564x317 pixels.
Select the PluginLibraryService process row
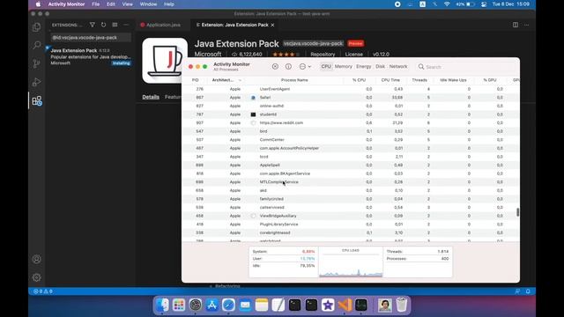[351, 225]
